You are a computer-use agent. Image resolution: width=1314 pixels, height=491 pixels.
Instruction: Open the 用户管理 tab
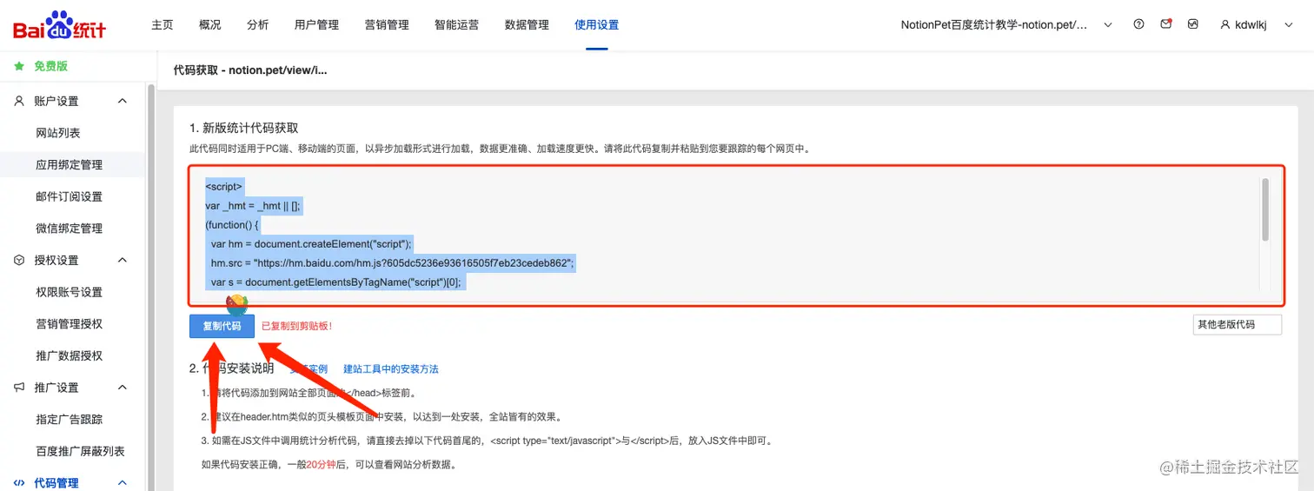pos(317,24)
